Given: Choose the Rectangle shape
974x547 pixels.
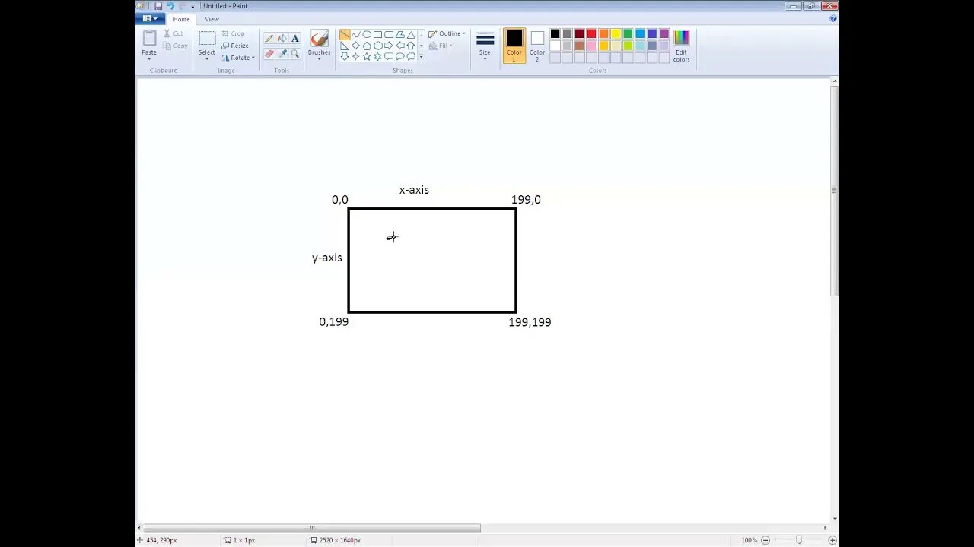Looking at the screenshot, I should click(x=377, y=34).
